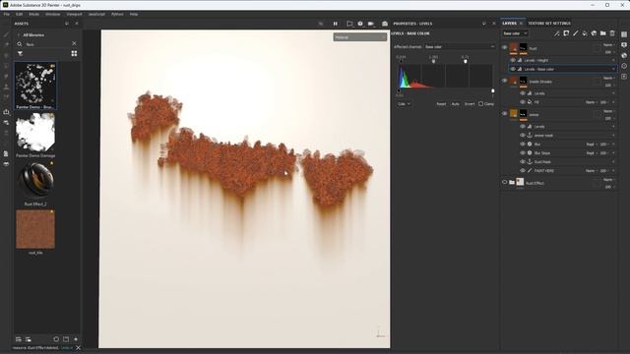Screen dimensions: 630x354
Task: Click the Levels white input handle
Action: pyautogui.click(x=466, y=61)
